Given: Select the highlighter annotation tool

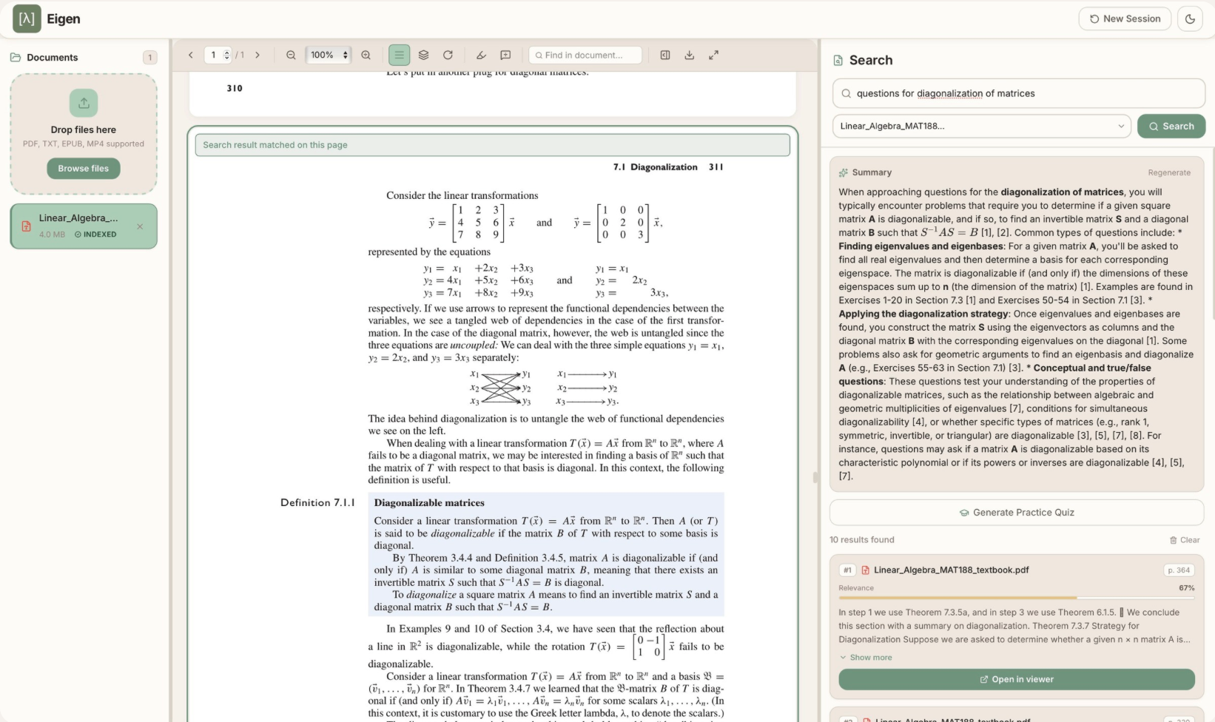Looking at the screenshot, I should pos(481,55).
